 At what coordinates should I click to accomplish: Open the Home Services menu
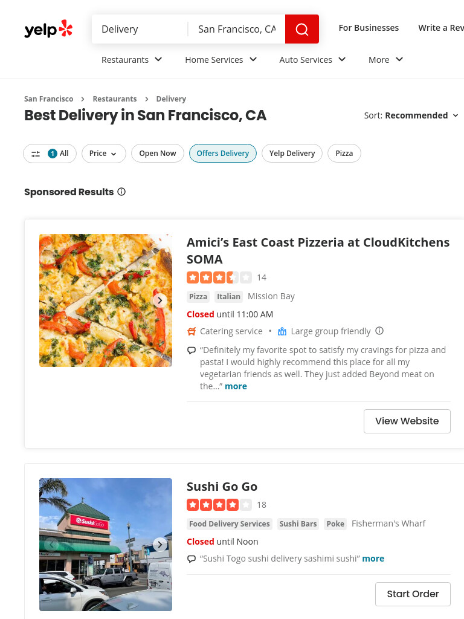(221, 60)
